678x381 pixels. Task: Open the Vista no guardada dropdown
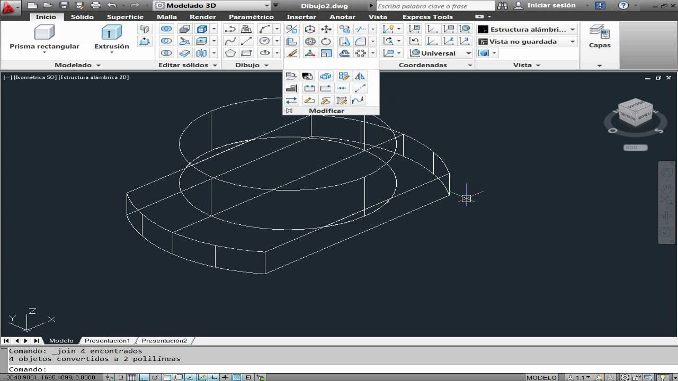pos(527,41)
